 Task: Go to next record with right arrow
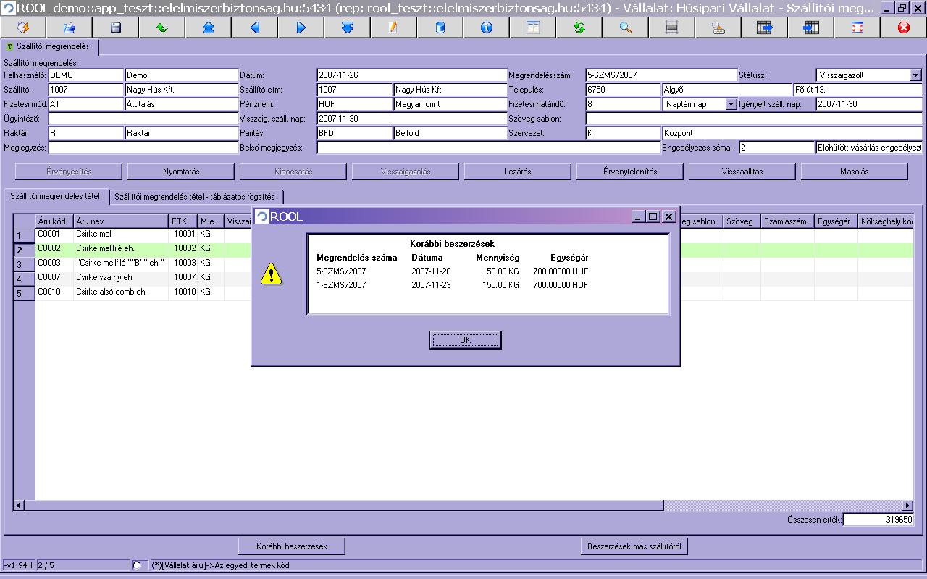tap(301, 28)
